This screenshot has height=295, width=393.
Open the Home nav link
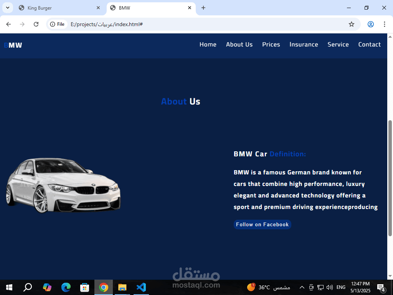pyautogui.click(x=208, y=45)
